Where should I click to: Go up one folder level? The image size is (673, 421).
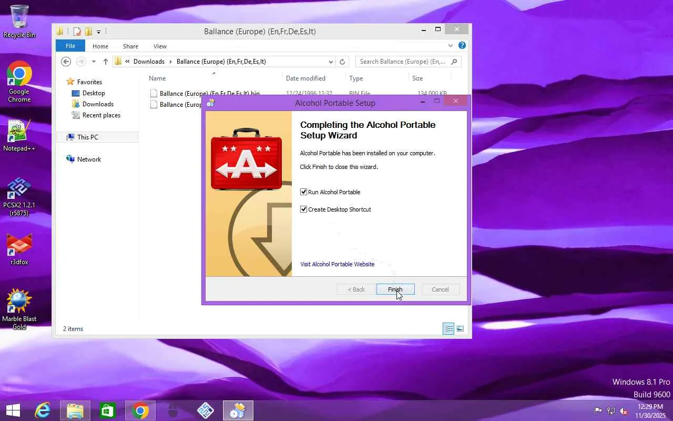tap(106, 62)
